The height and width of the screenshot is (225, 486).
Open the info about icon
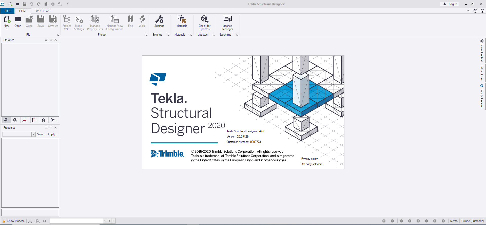click(482, 11)
